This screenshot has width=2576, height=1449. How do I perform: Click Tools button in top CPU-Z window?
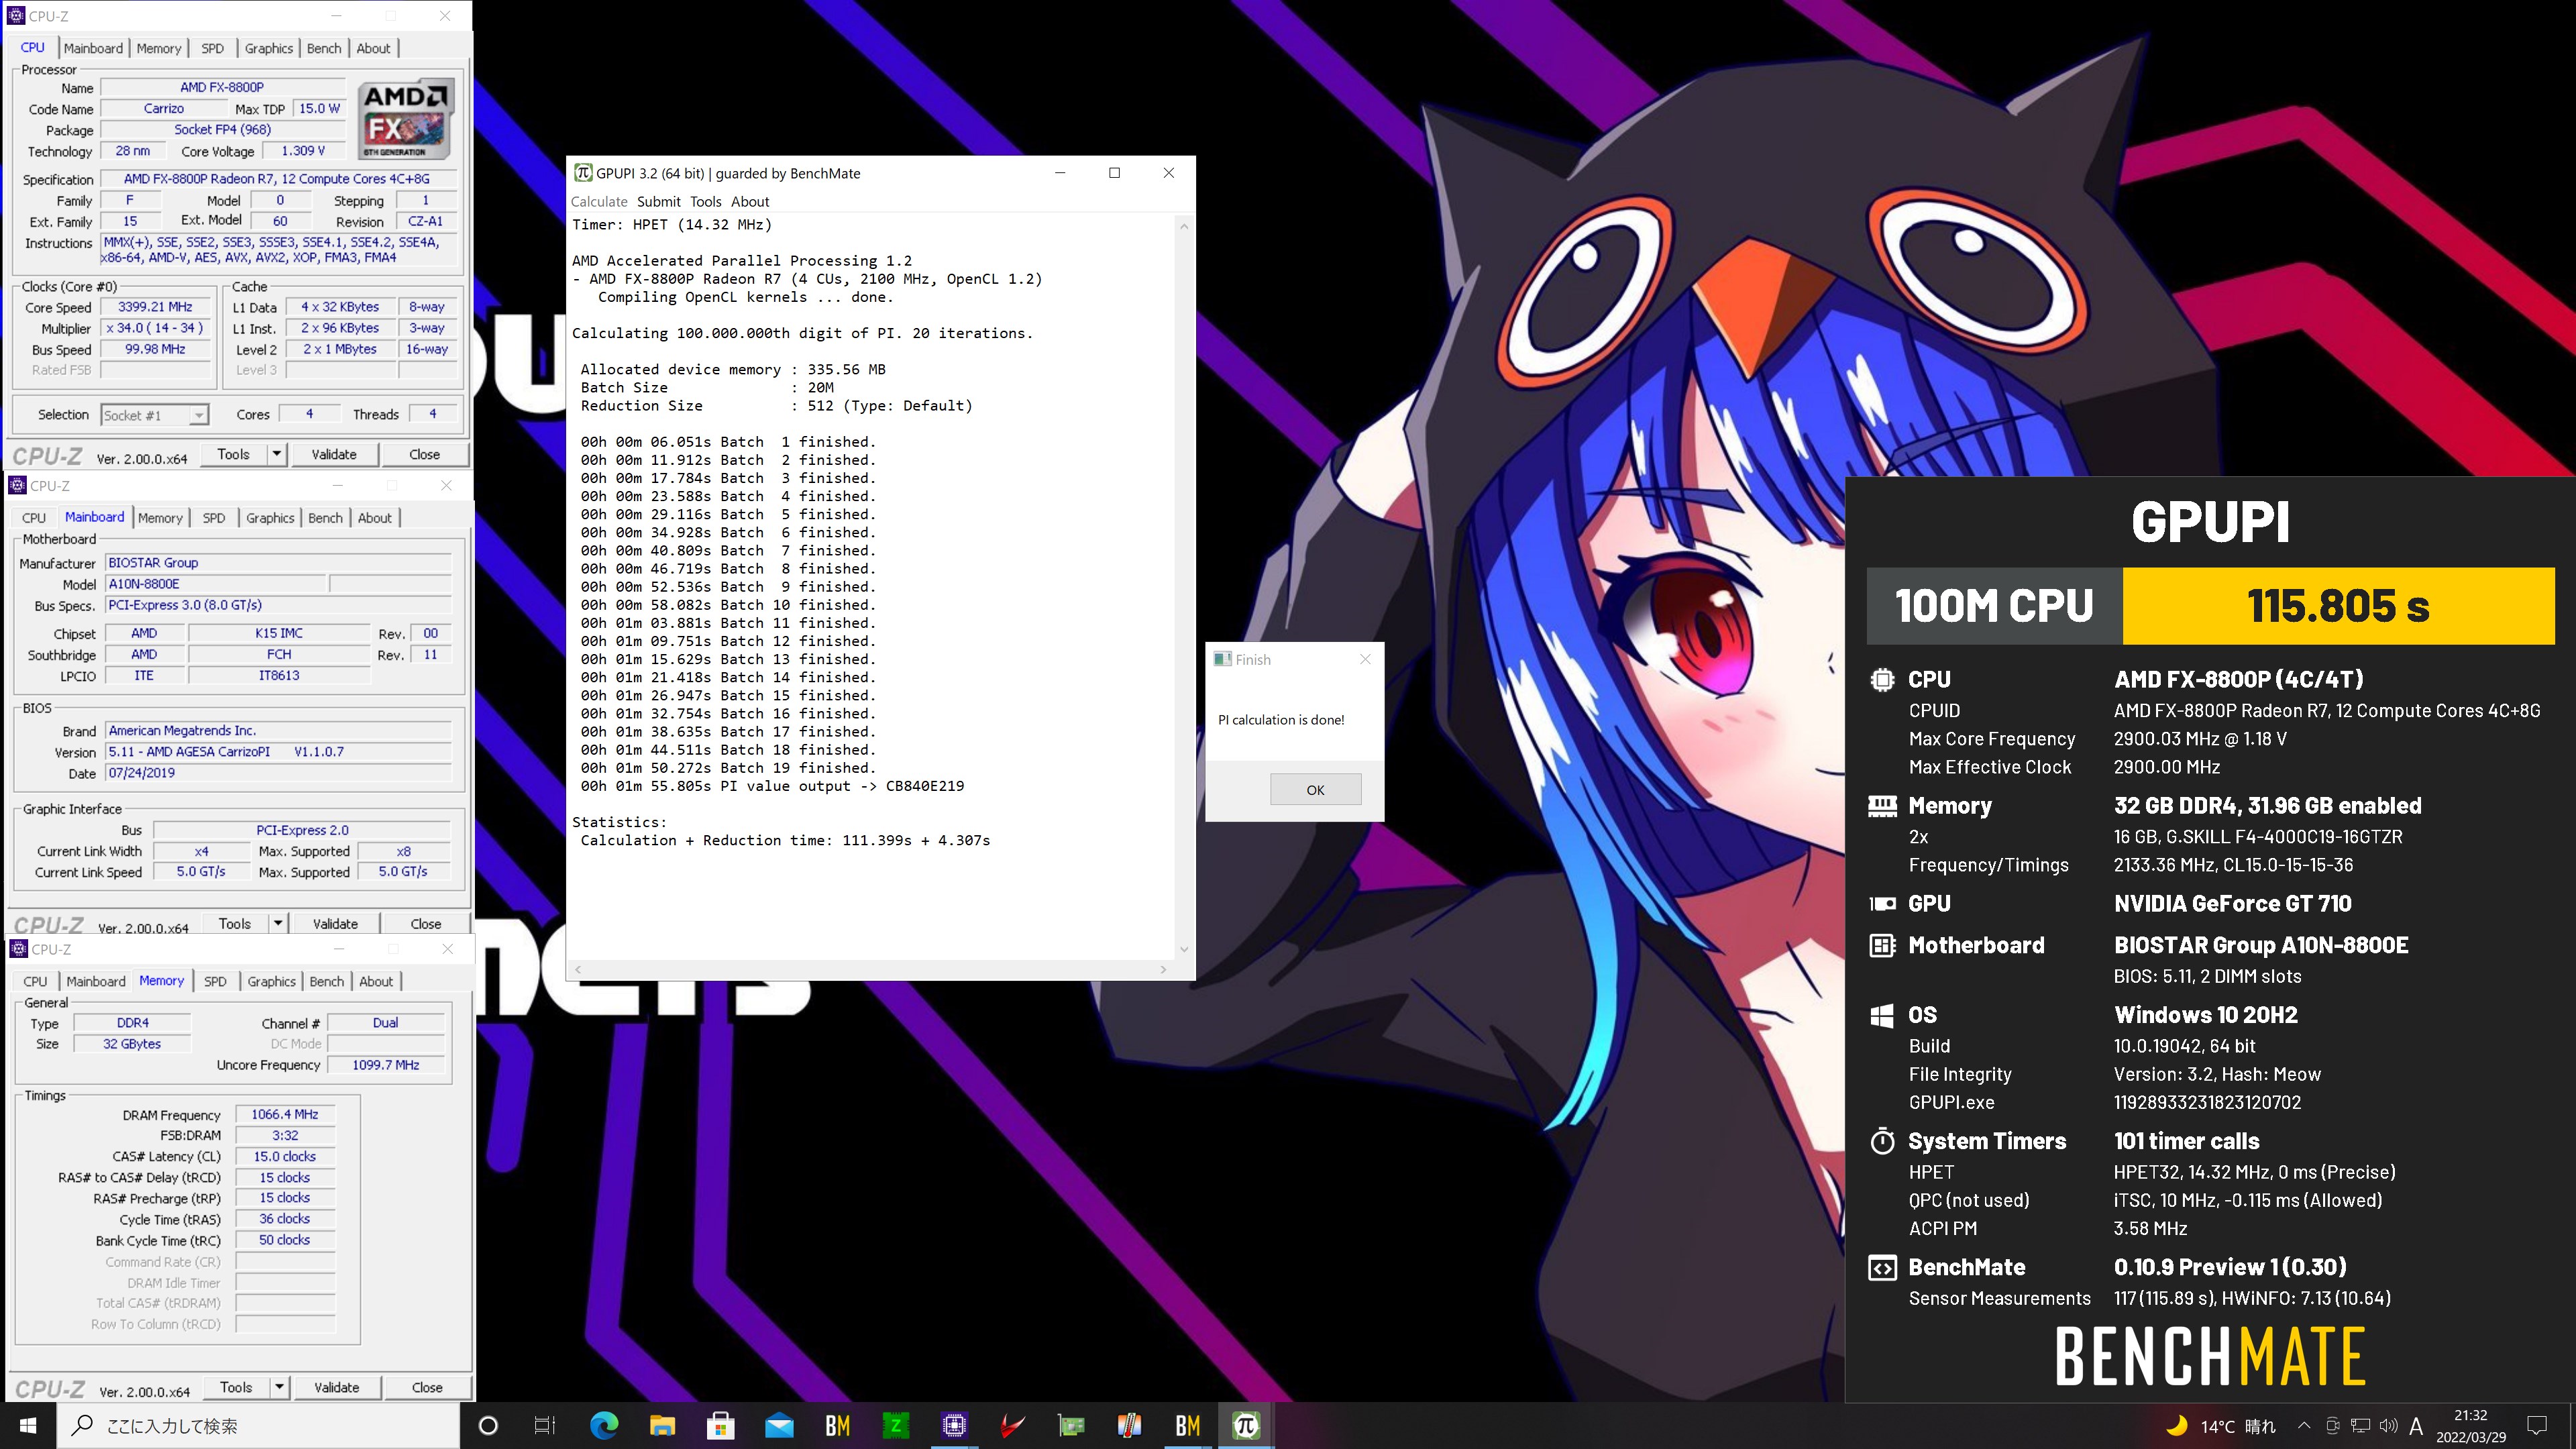tap(233, 455)
